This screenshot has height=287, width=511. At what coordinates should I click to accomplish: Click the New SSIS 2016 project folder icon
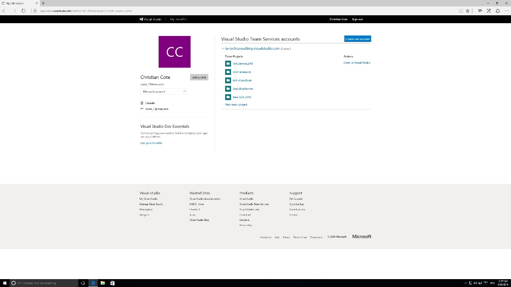(228, 97)
